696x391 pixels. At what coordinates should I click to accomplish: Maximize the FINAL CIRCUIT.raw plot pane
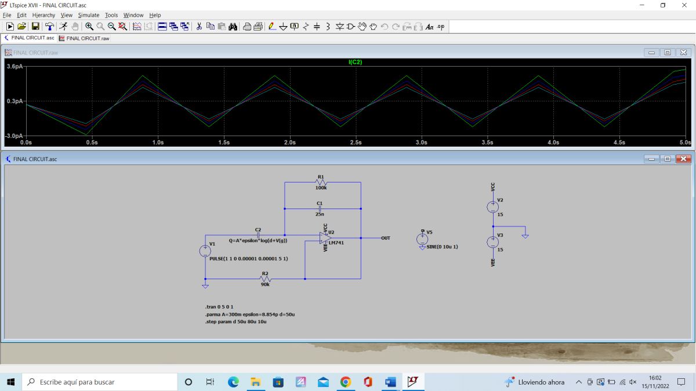pos(668,52)
